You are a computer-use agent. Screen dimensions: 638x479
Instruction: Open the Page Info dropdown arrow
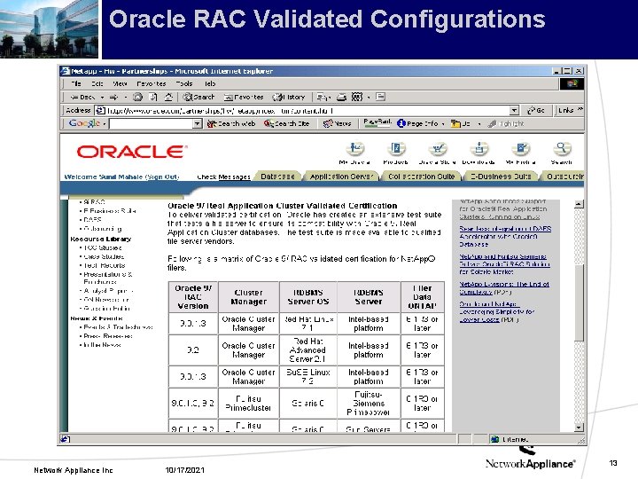(x=443, y=123)
